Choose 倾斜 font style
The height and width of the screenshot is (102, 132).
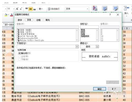[x=83, y=32]
